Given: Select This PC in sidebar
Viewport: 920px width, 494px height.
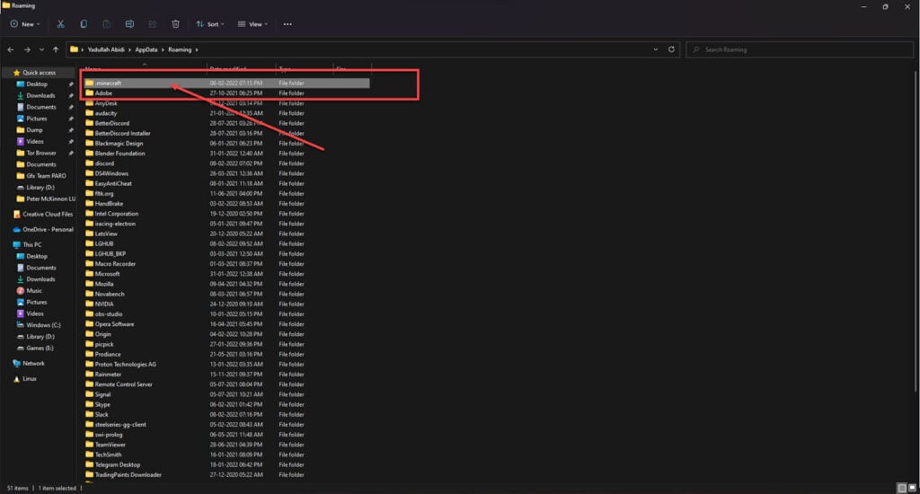Looking at the screenshot, I should (31, 244).
